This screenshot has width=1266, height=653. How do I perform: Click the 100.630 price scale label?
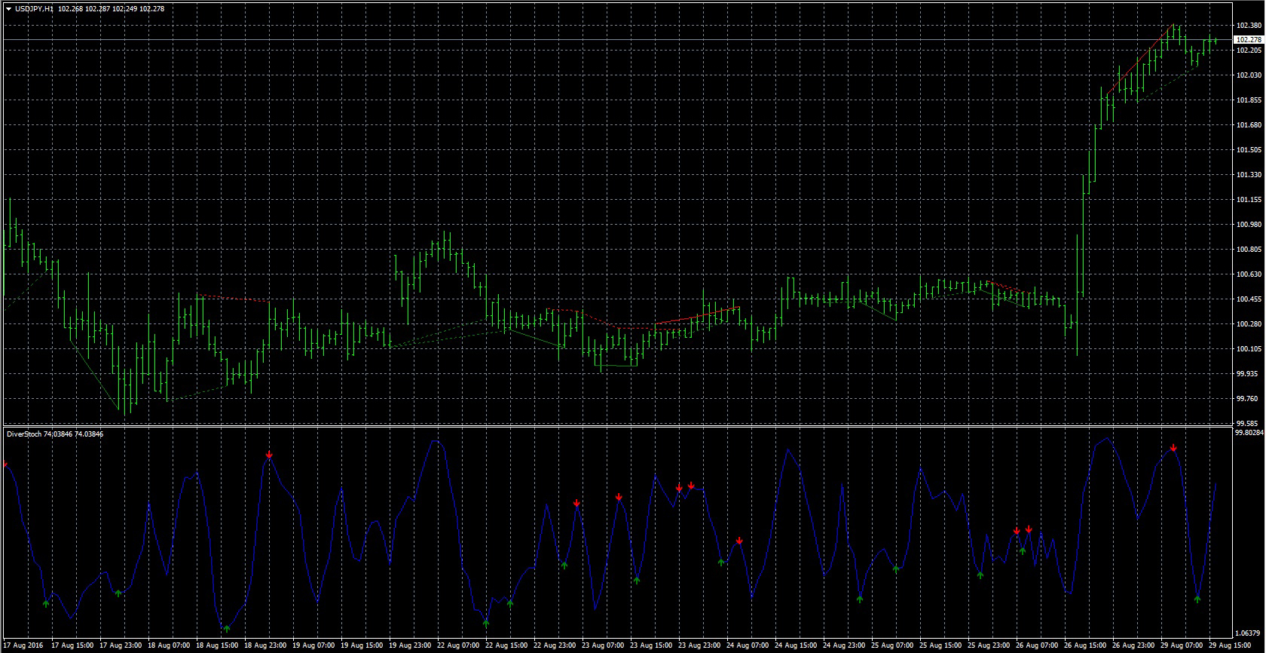tap(1249, 274)
